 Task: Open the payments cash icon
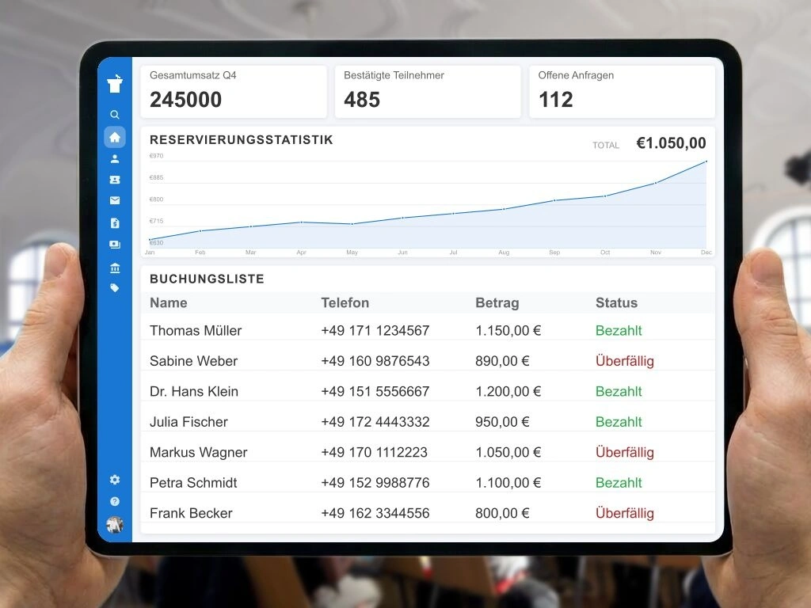click(x=115, y=245)
